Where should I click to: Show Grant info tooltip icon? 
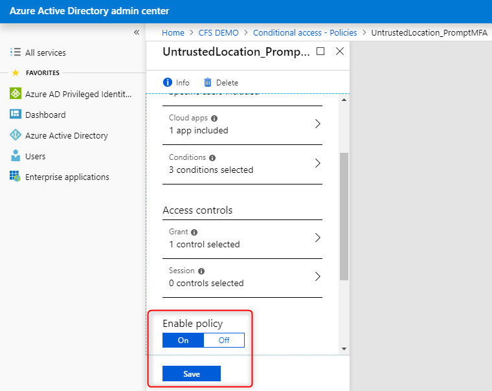pos(194,232)
